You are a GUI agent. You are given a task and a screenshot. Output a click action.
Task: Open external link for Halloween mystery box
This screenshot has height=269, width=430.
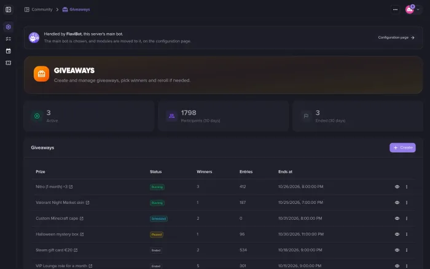[82, 235]
